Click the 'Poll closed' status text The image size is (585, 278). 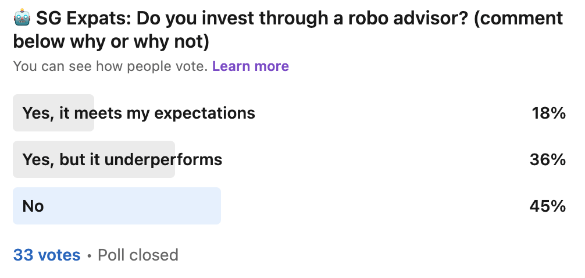(138, 255)
